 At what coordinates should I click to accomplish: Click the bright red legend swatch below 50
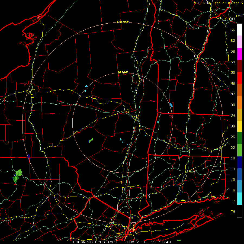239,78
